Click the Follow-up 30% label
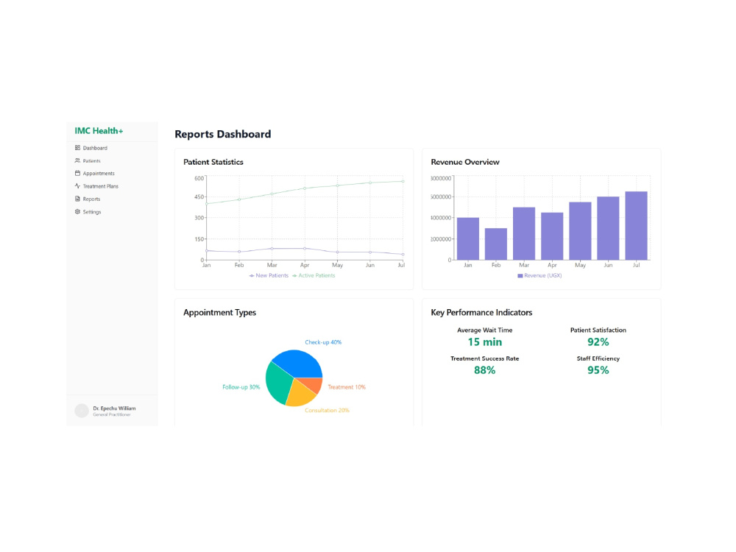This screenshot has width=736, height=552. [x=241, y=387]
